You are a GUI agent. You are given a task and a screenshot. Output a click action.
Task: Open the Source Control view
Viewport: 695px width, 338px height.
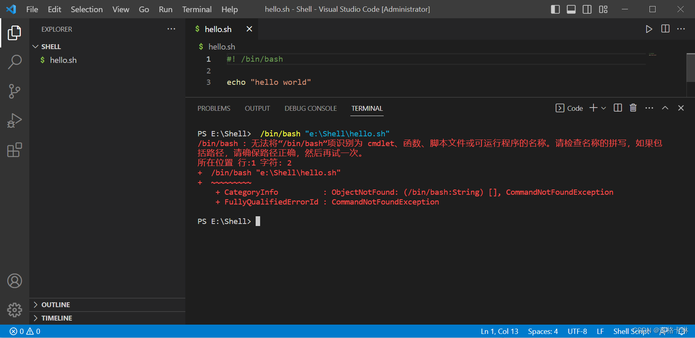(15, 91)
